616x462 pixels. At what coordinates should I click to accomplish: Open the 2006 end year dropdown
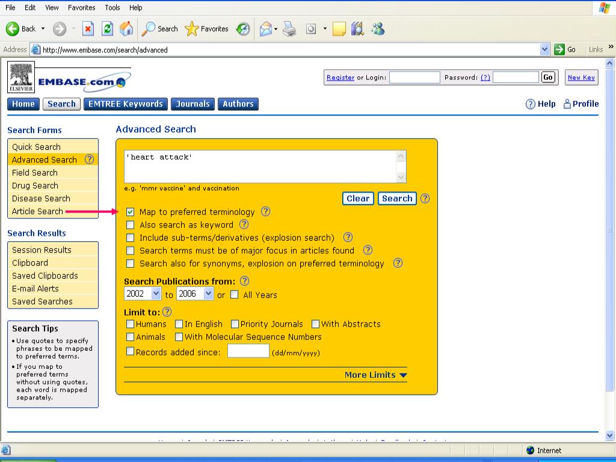click(x=208, y=294)
